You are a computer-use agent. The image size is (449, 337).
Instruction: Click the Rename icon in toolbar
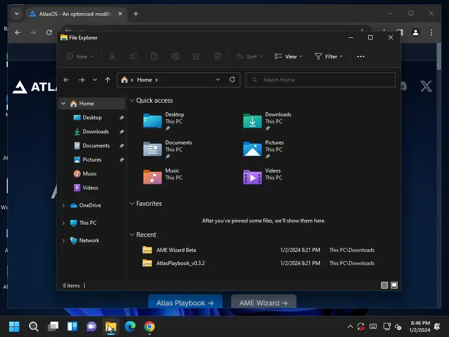tap(175, 57)
